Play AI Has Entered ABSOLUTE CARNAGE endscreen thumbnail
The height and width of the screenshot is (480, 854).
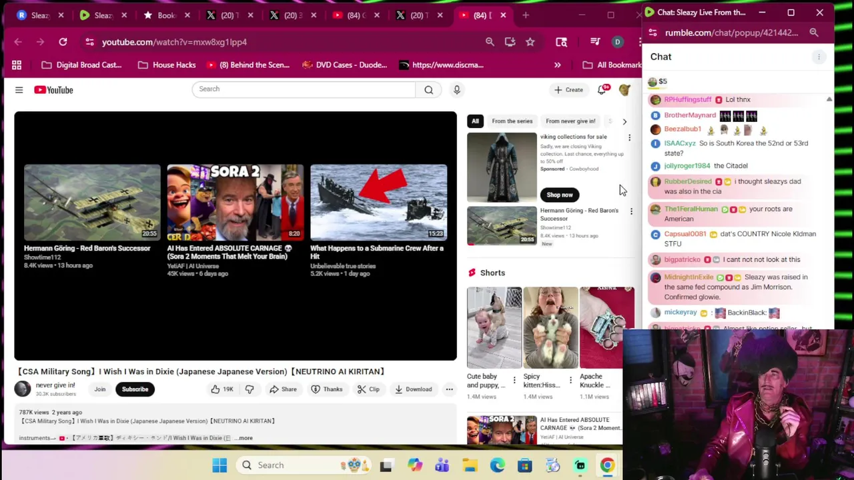(235, 202)
